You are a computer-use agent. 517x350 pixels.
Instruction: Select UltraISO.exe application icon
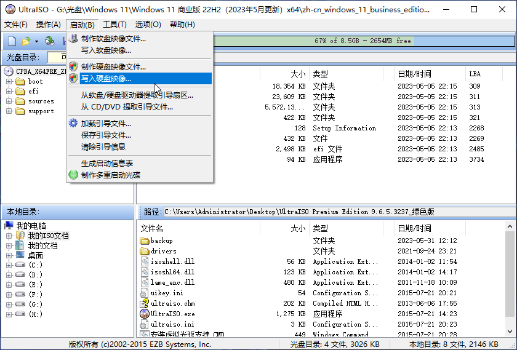click(145, 314)
